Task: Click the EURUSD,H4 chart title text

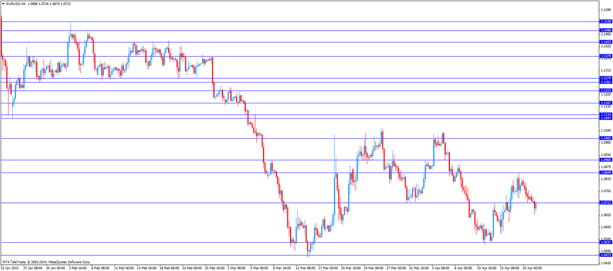Action: point(15,4)
